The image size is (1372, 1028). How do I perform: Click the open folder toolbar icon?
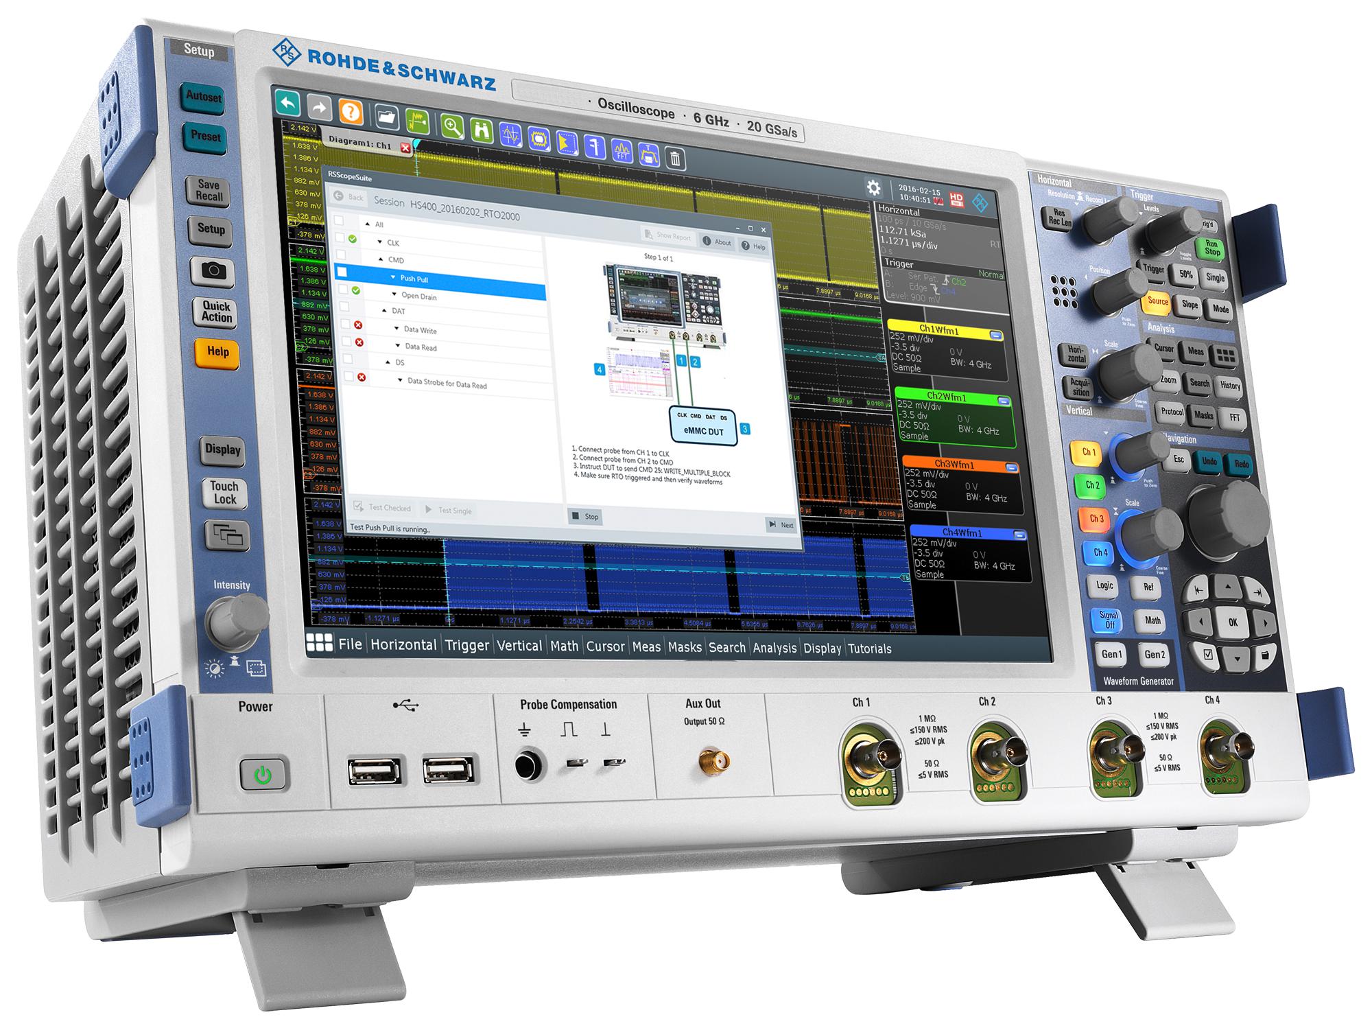pos(387,117)
